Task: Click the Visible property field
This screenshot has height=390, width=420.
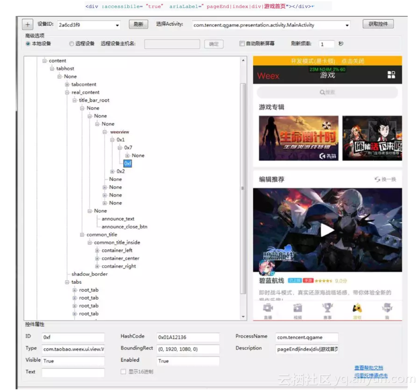Action: 73,361
